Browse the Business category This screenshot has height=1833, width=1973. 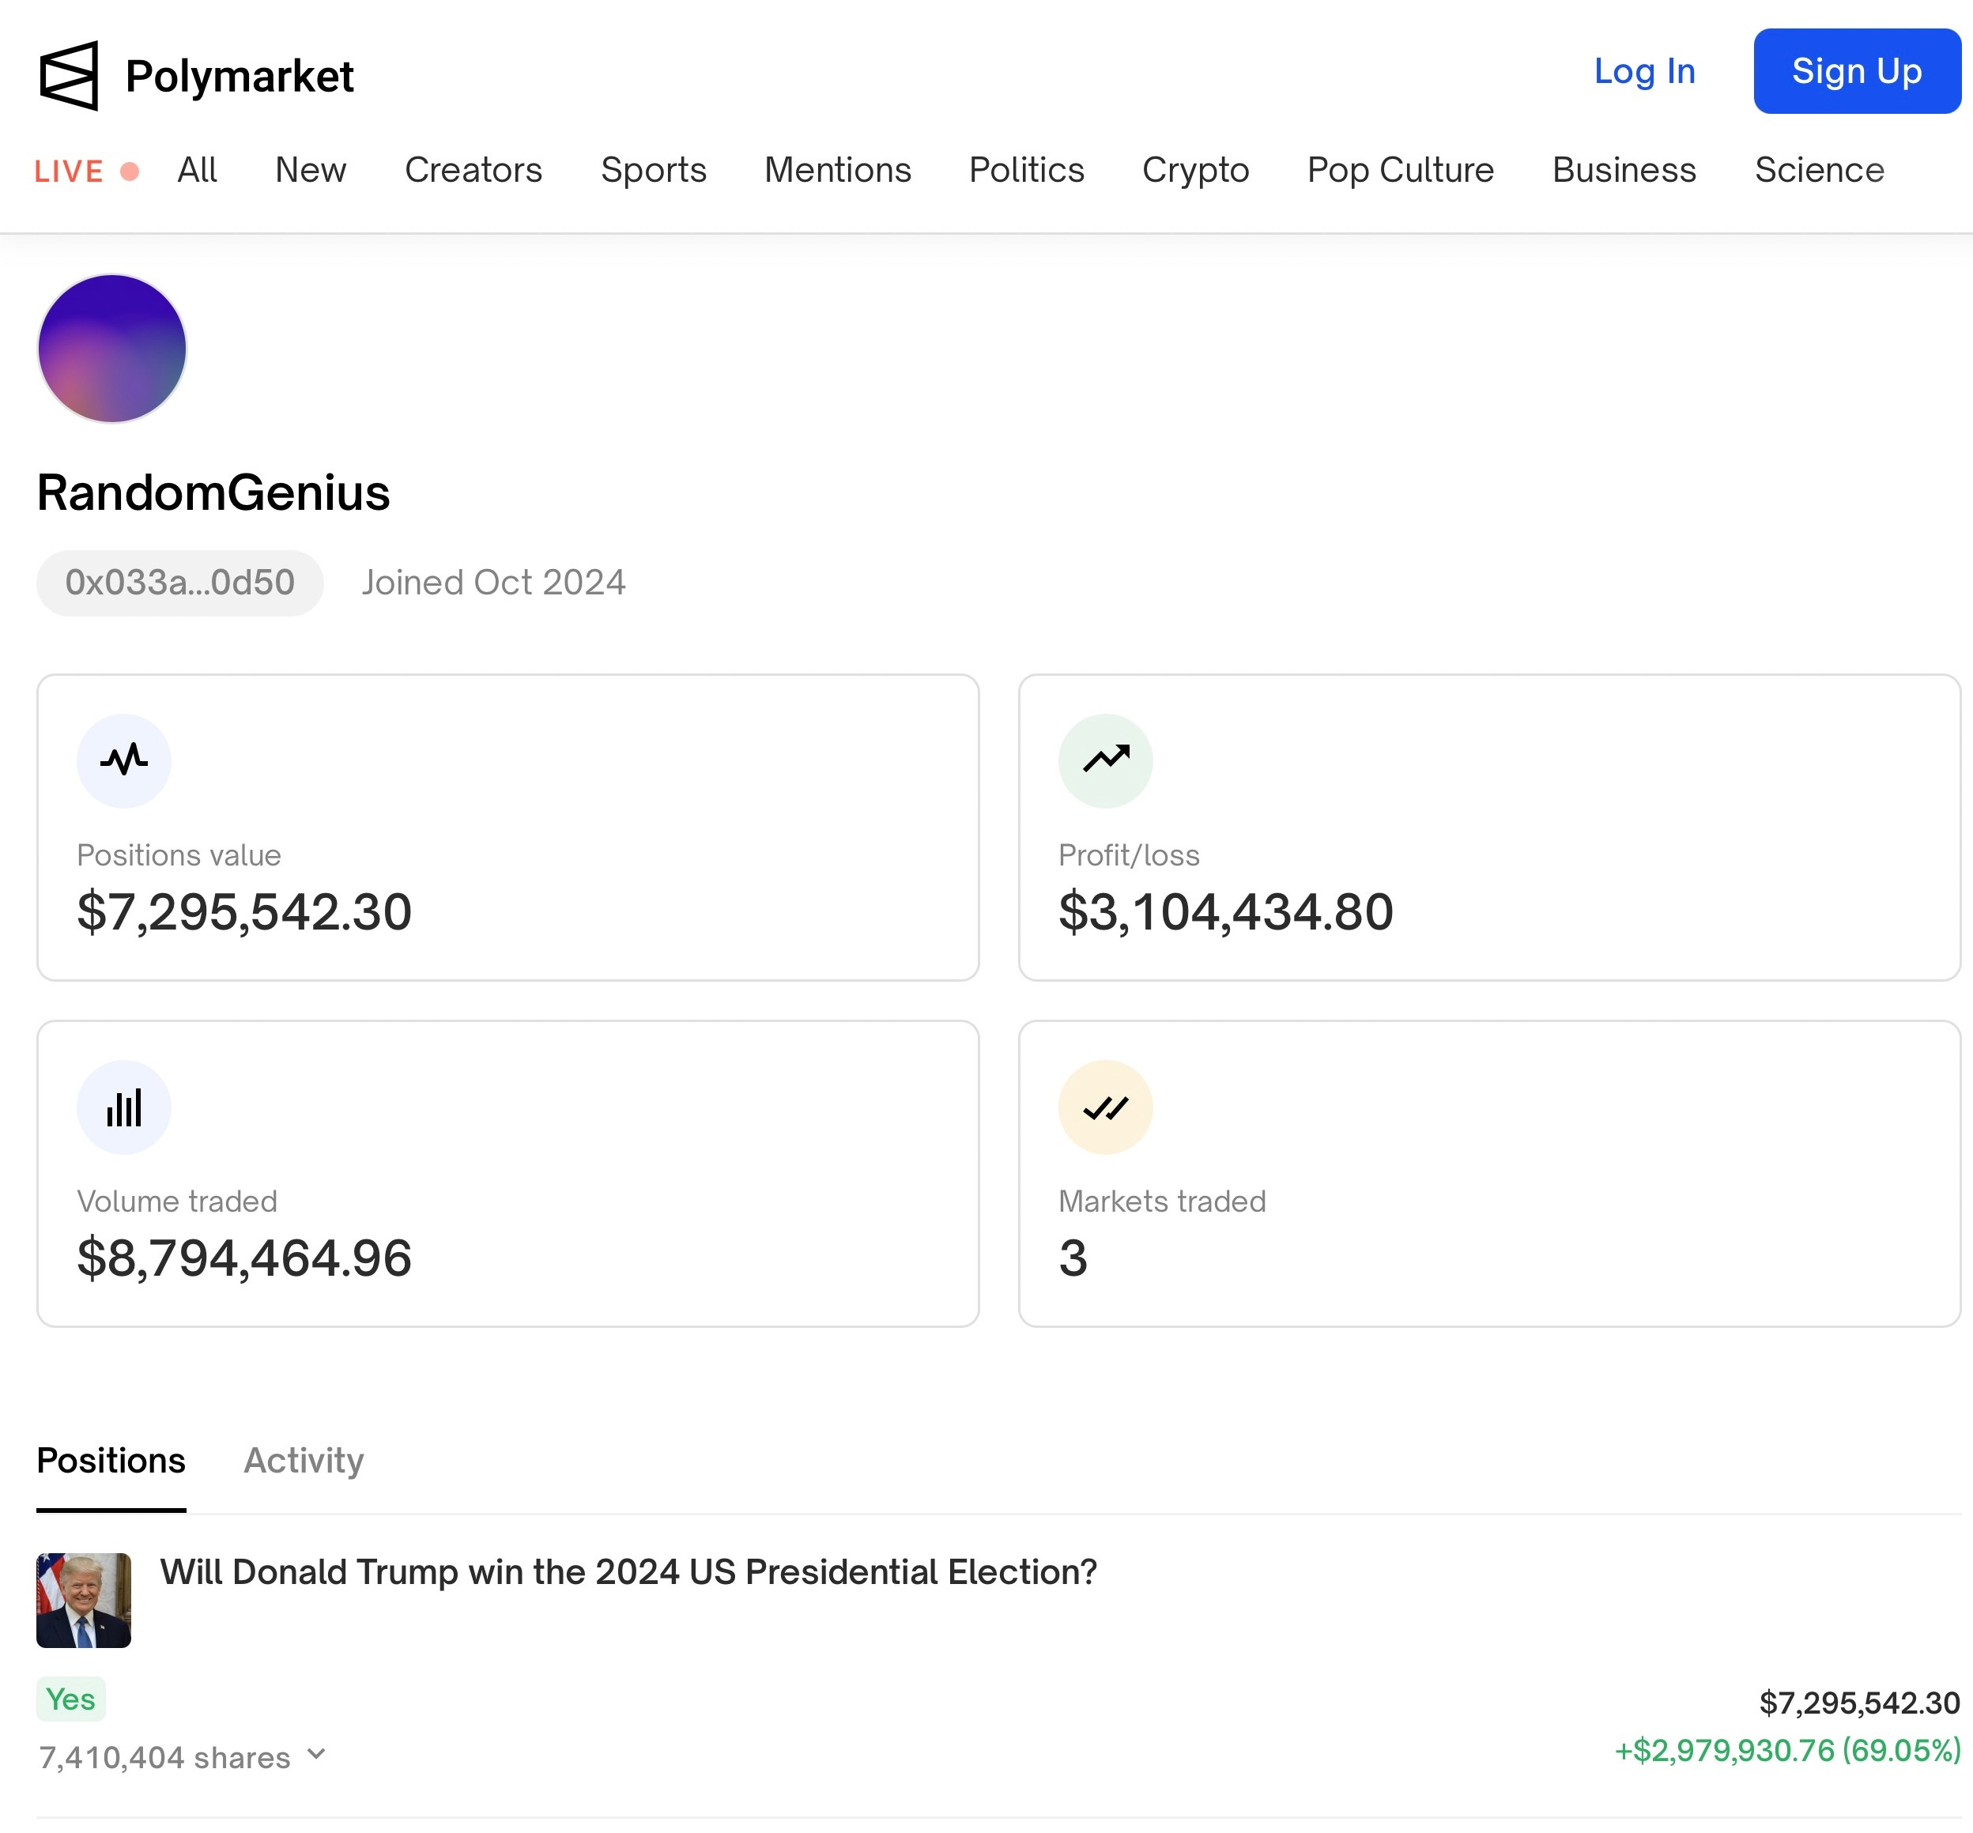[x=1624, y=170]
